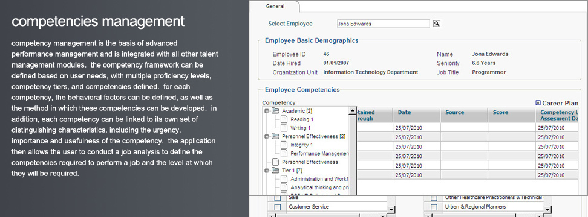Image resolution: width=588 pixels, height=217 pixels.
Task: Select the Performance Management tree item
Action: [x=319, y=154]
